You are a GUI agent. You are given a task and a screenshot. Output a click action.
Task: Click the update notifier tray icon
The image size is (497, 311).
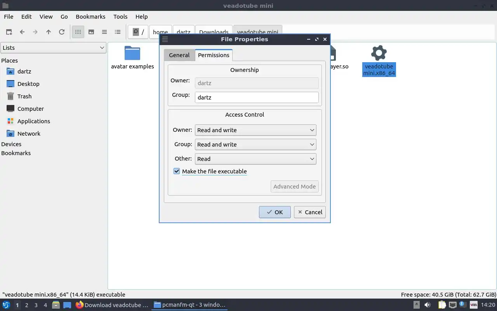point(463,305)
